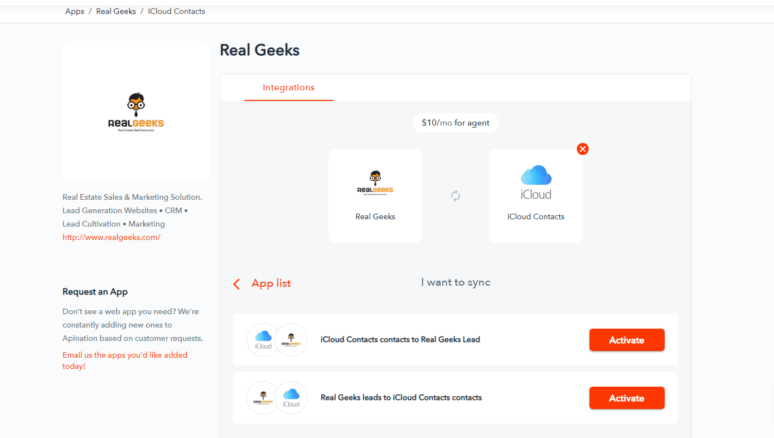Image resolution: width=774 pixels, height=438 pixels.
Task: Click the iCloud Contacts breadcrumb
Action: tap(176, 11)
